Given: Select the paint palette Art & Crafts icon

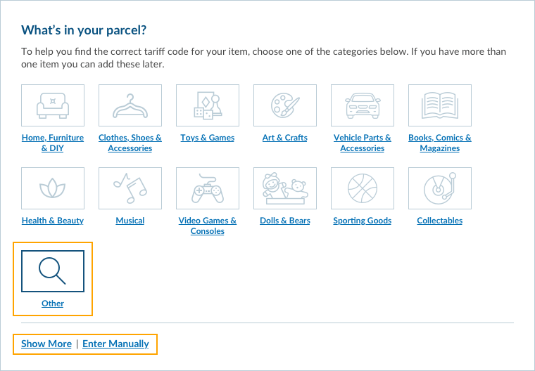Looking at the screenshot, I should click(x=285, y=105).
